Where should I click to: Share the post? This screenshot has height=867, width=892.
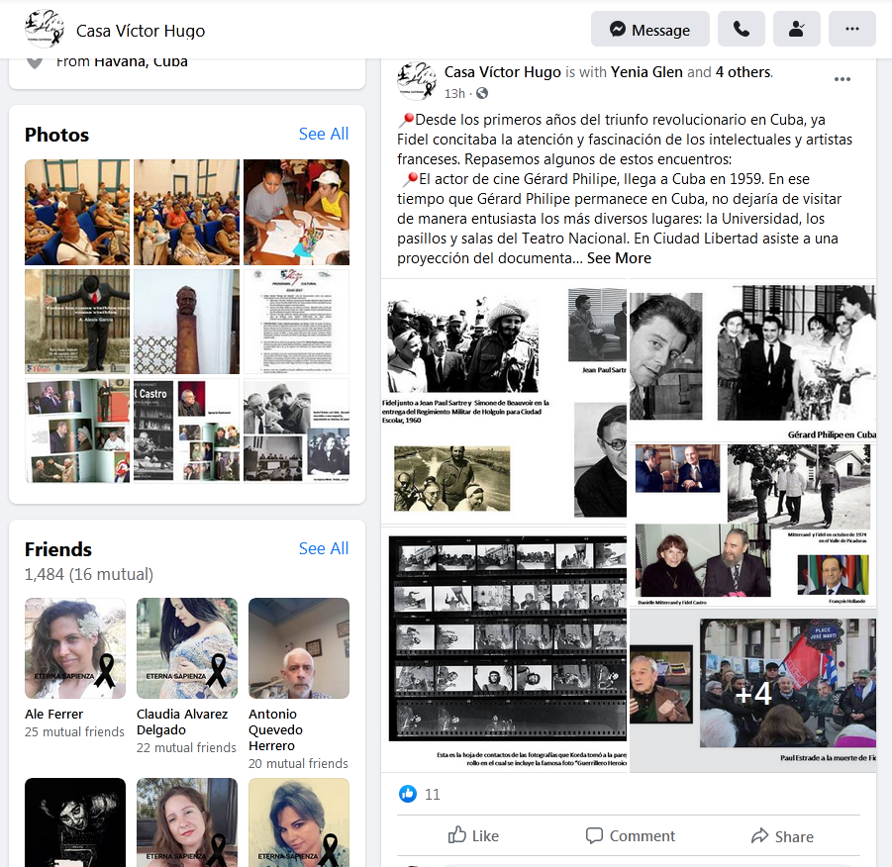click(783, 835)
